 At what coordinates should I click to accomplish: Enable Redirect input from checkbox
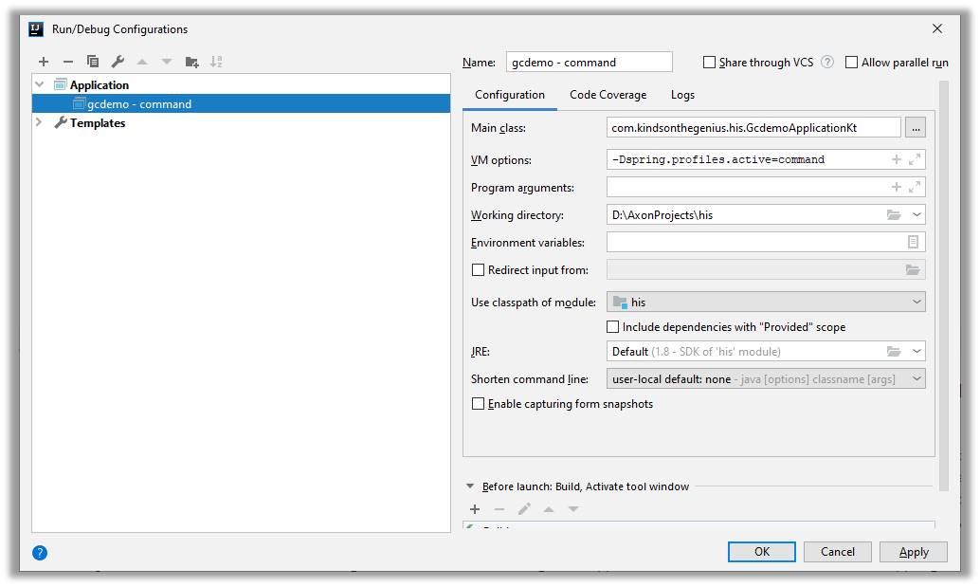pyautogui.click(x=479, y=270)
